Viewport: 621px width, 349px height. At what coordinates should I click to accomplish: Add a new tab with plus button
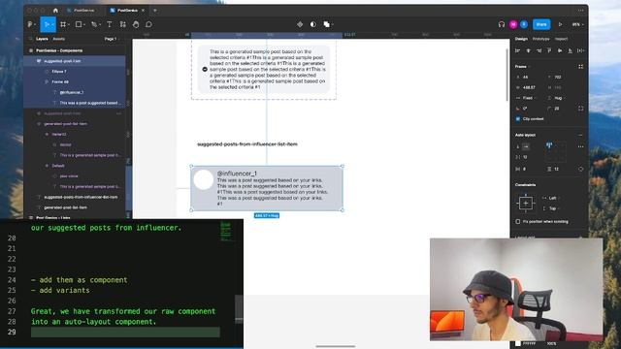(x=155, y=11)
